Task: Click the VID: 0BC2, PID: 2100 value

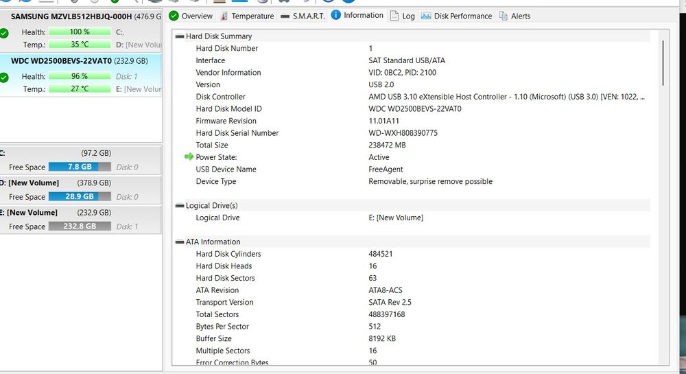Action: point(403,73)
